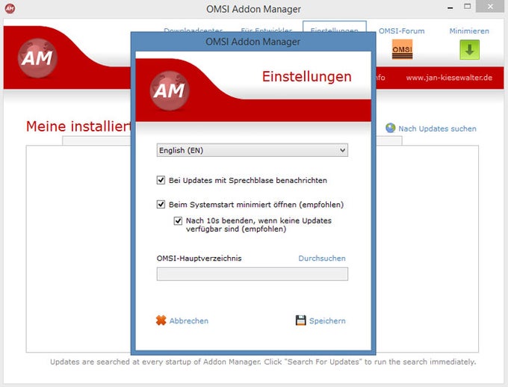Click the Einstellungen dialog heading text
This screenshot has height=387, width=508.
coord(306,77)
